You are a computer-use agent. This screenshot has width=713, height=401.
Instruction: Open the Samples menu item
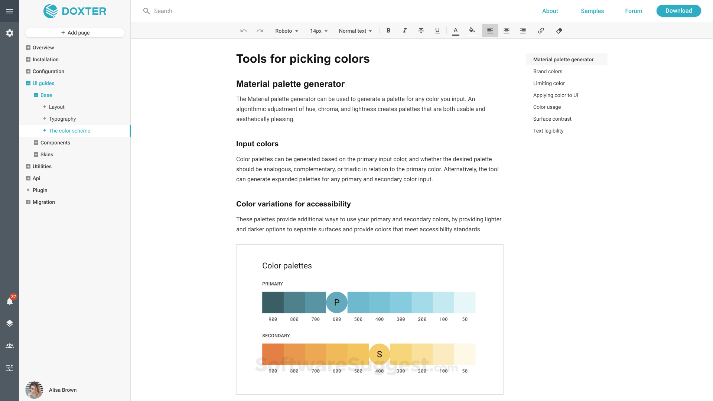592,11
